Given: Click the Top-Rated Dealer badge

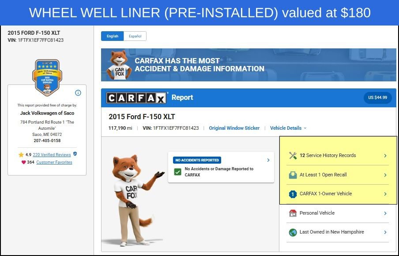Looking at the screenshot, I should coord(47,77).
